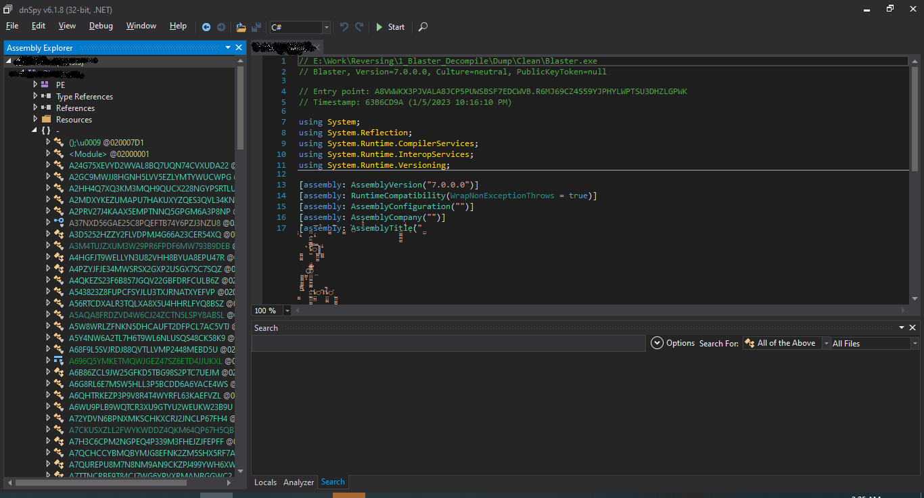The height and width of the screenshot is (498, 924).
Task: Open the Search panel magnifier icon
Action: point(423,28)
